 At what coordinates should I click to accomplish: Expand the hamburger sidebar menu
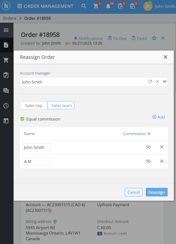(6, 30)
